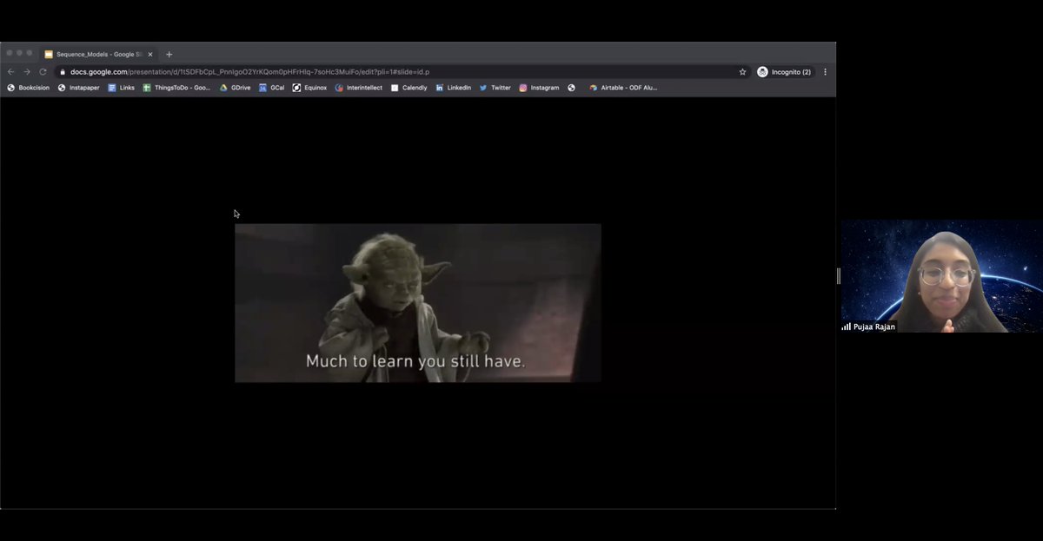Image resolution: width=1043 pixels, height=541 pixels.
Task: Click the Yoda meme image on the slide
Action: tap(417, 303)
